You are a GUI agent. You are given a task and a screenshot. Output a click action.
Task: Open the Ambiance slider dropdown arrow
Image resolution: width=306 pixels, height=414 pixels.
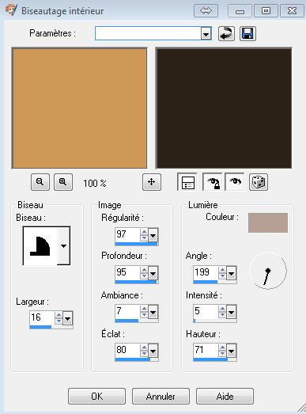pos(153,313)
